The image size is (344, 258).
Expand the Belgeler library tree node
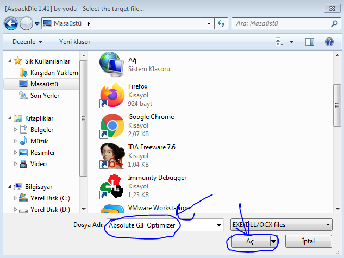coord(16,130)
